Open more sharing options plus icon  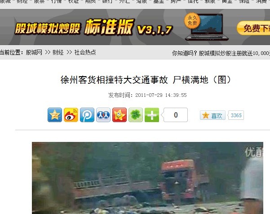(152, 115)
